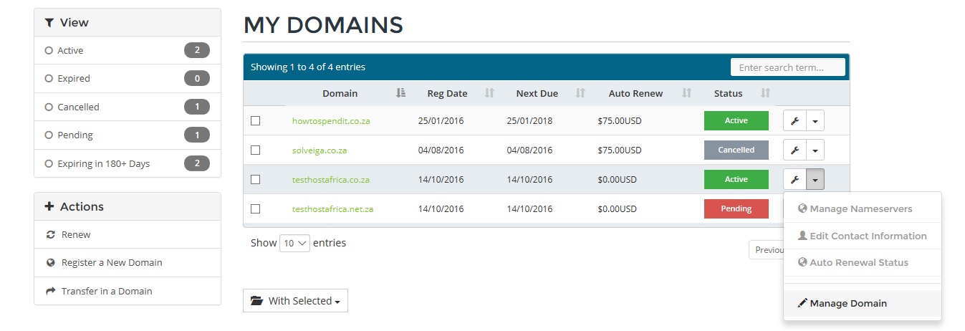
Task: Select the testhostafrica.net.za row checkbox
Action: coord(256,209)
